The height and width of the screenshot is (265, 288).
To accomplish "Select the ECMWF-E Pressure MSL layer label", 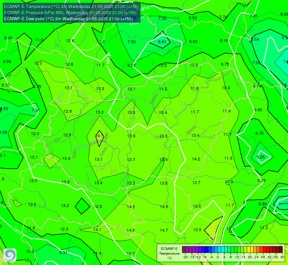I will (x=70, y=13).
